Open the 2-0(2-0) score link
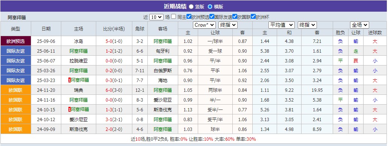Image resolution: width=388 pixels, height=146 pixels. tap(114, 129)
